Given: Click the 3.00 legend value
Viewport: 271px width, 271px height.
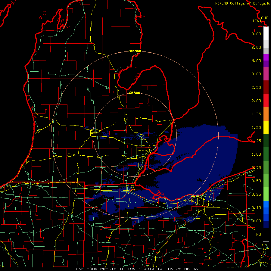Looking at the screenshot, I should pos(256,74).
